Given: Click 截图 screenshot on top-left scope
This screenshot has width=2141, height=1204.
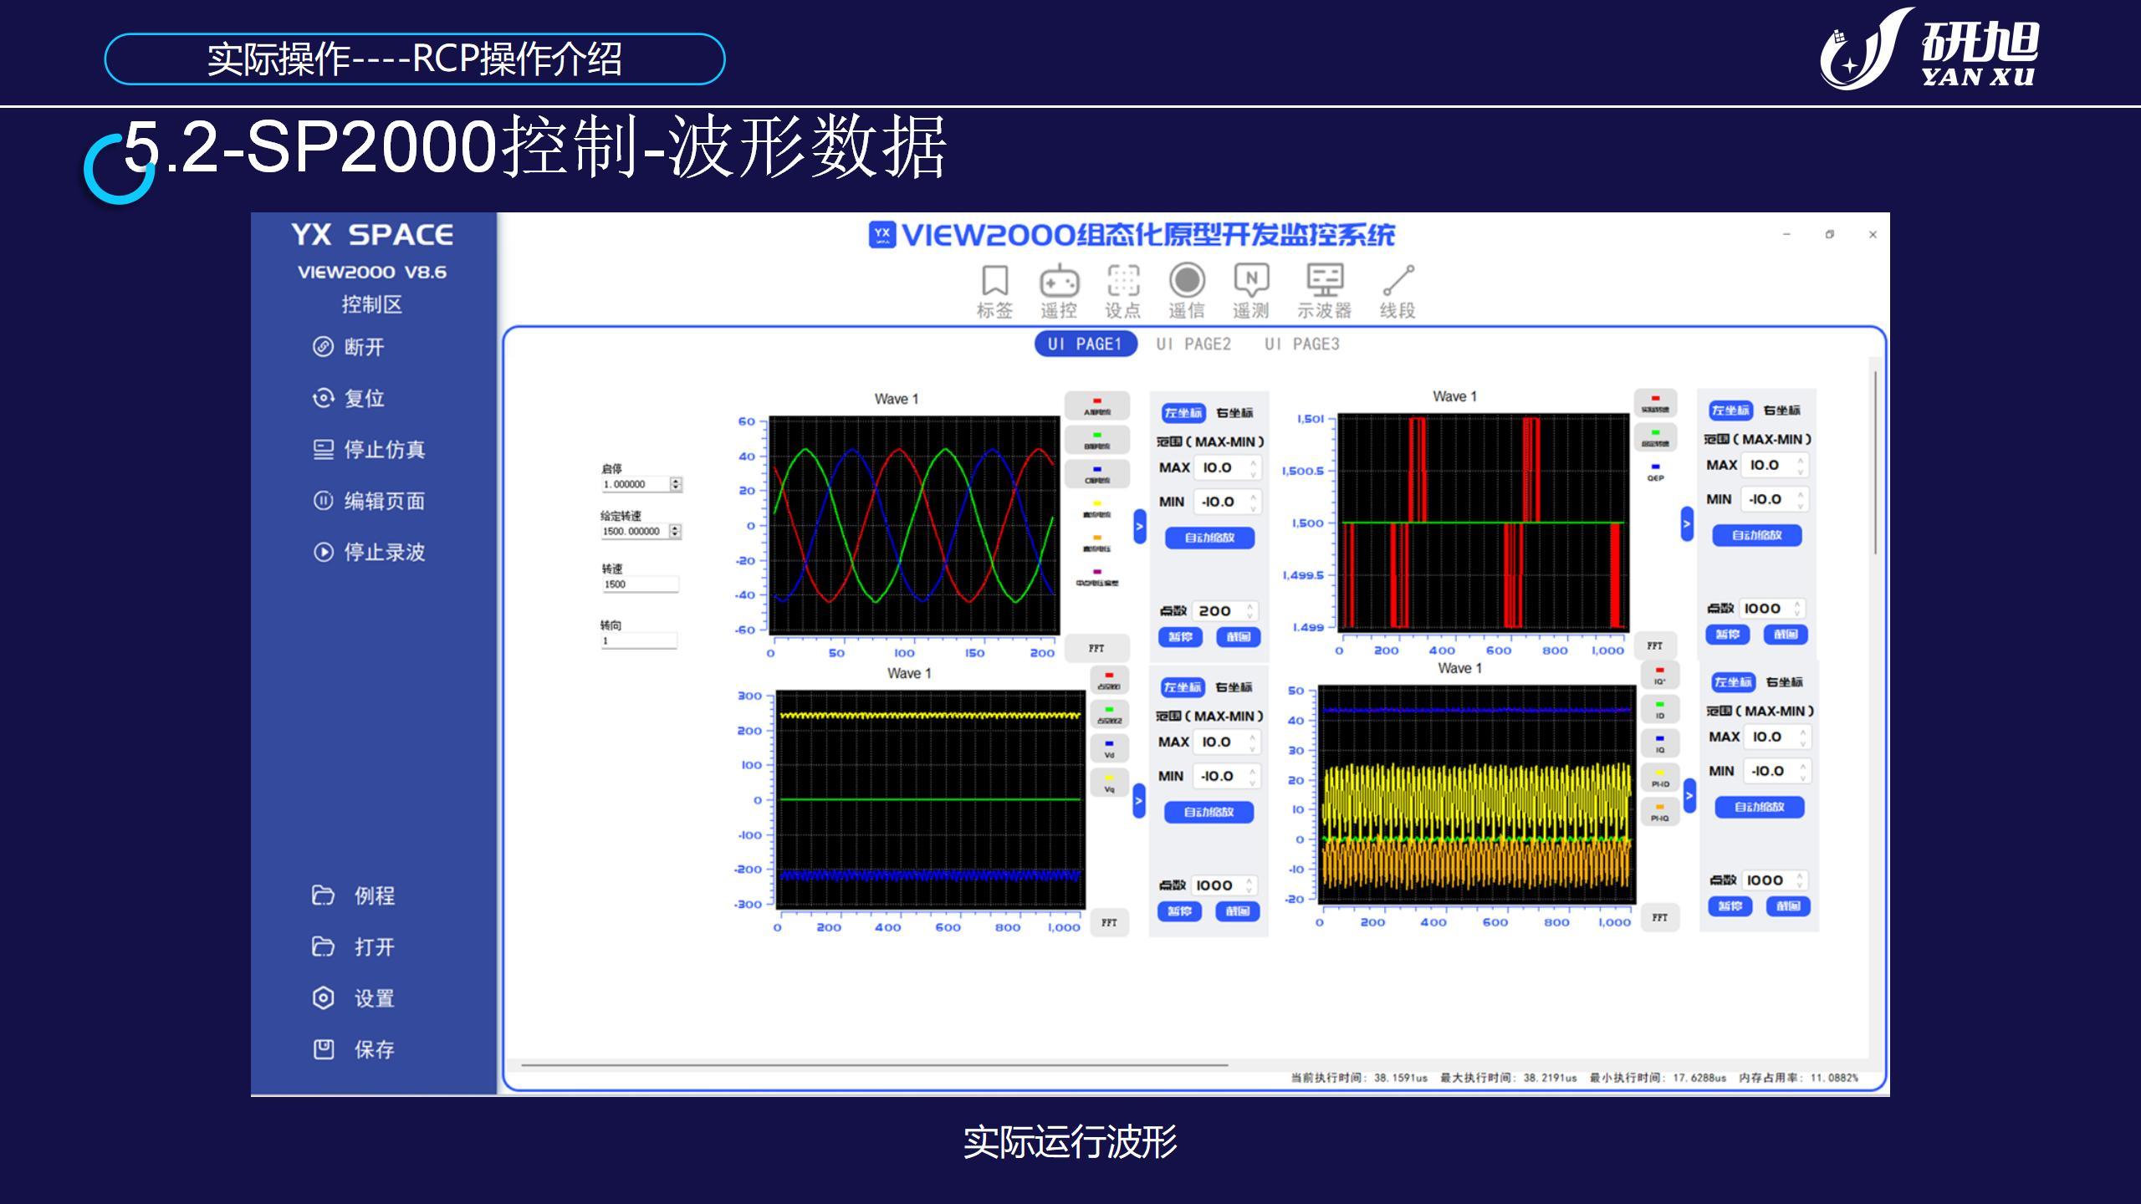Looking at the screenshot, I should [1239, 637].
